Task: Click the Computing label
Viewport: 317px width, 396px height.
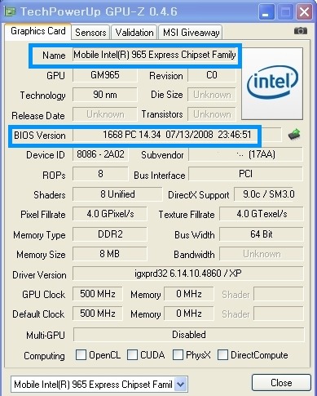Action: (44, 356)
